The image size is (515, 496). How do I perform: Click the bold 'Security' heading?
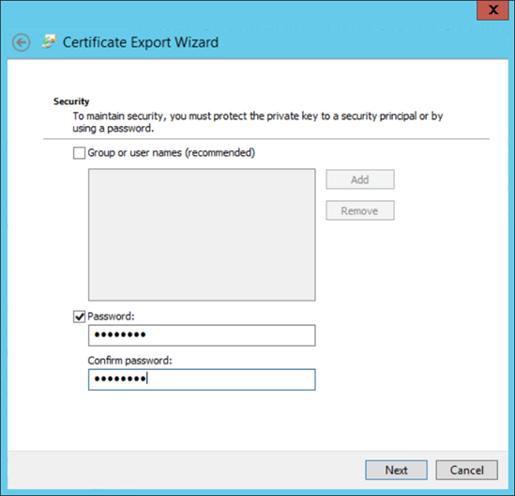click(71, 101)
